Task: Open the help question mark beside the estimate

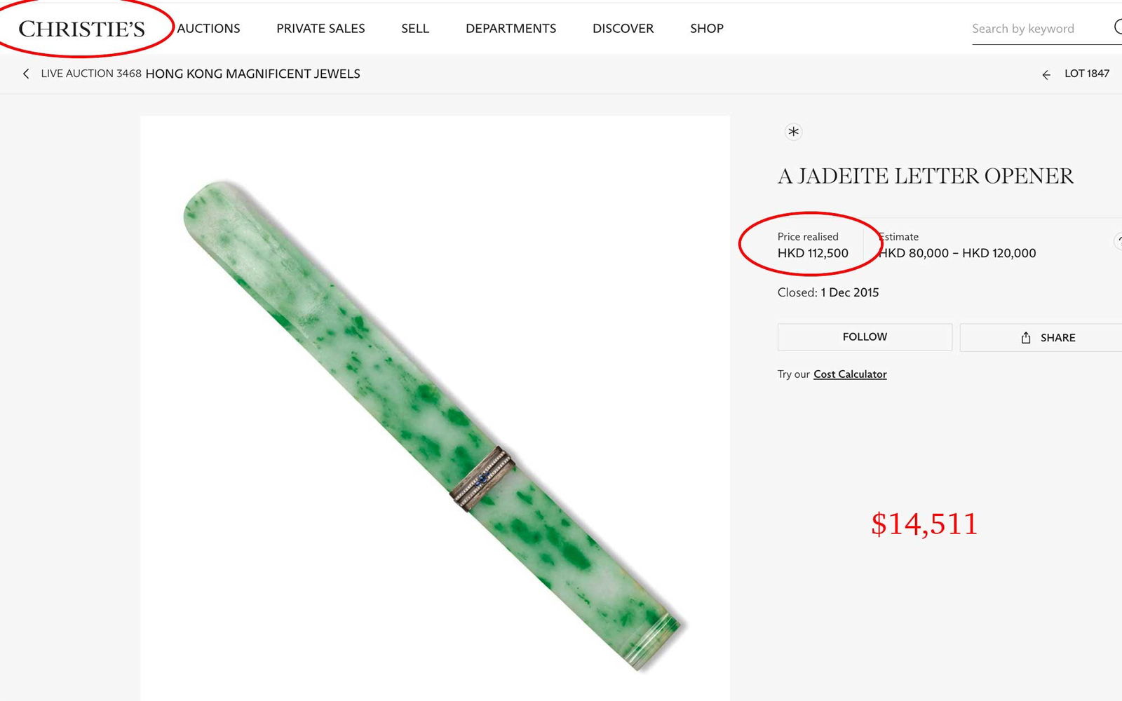Action: (x=1119, y=240)
